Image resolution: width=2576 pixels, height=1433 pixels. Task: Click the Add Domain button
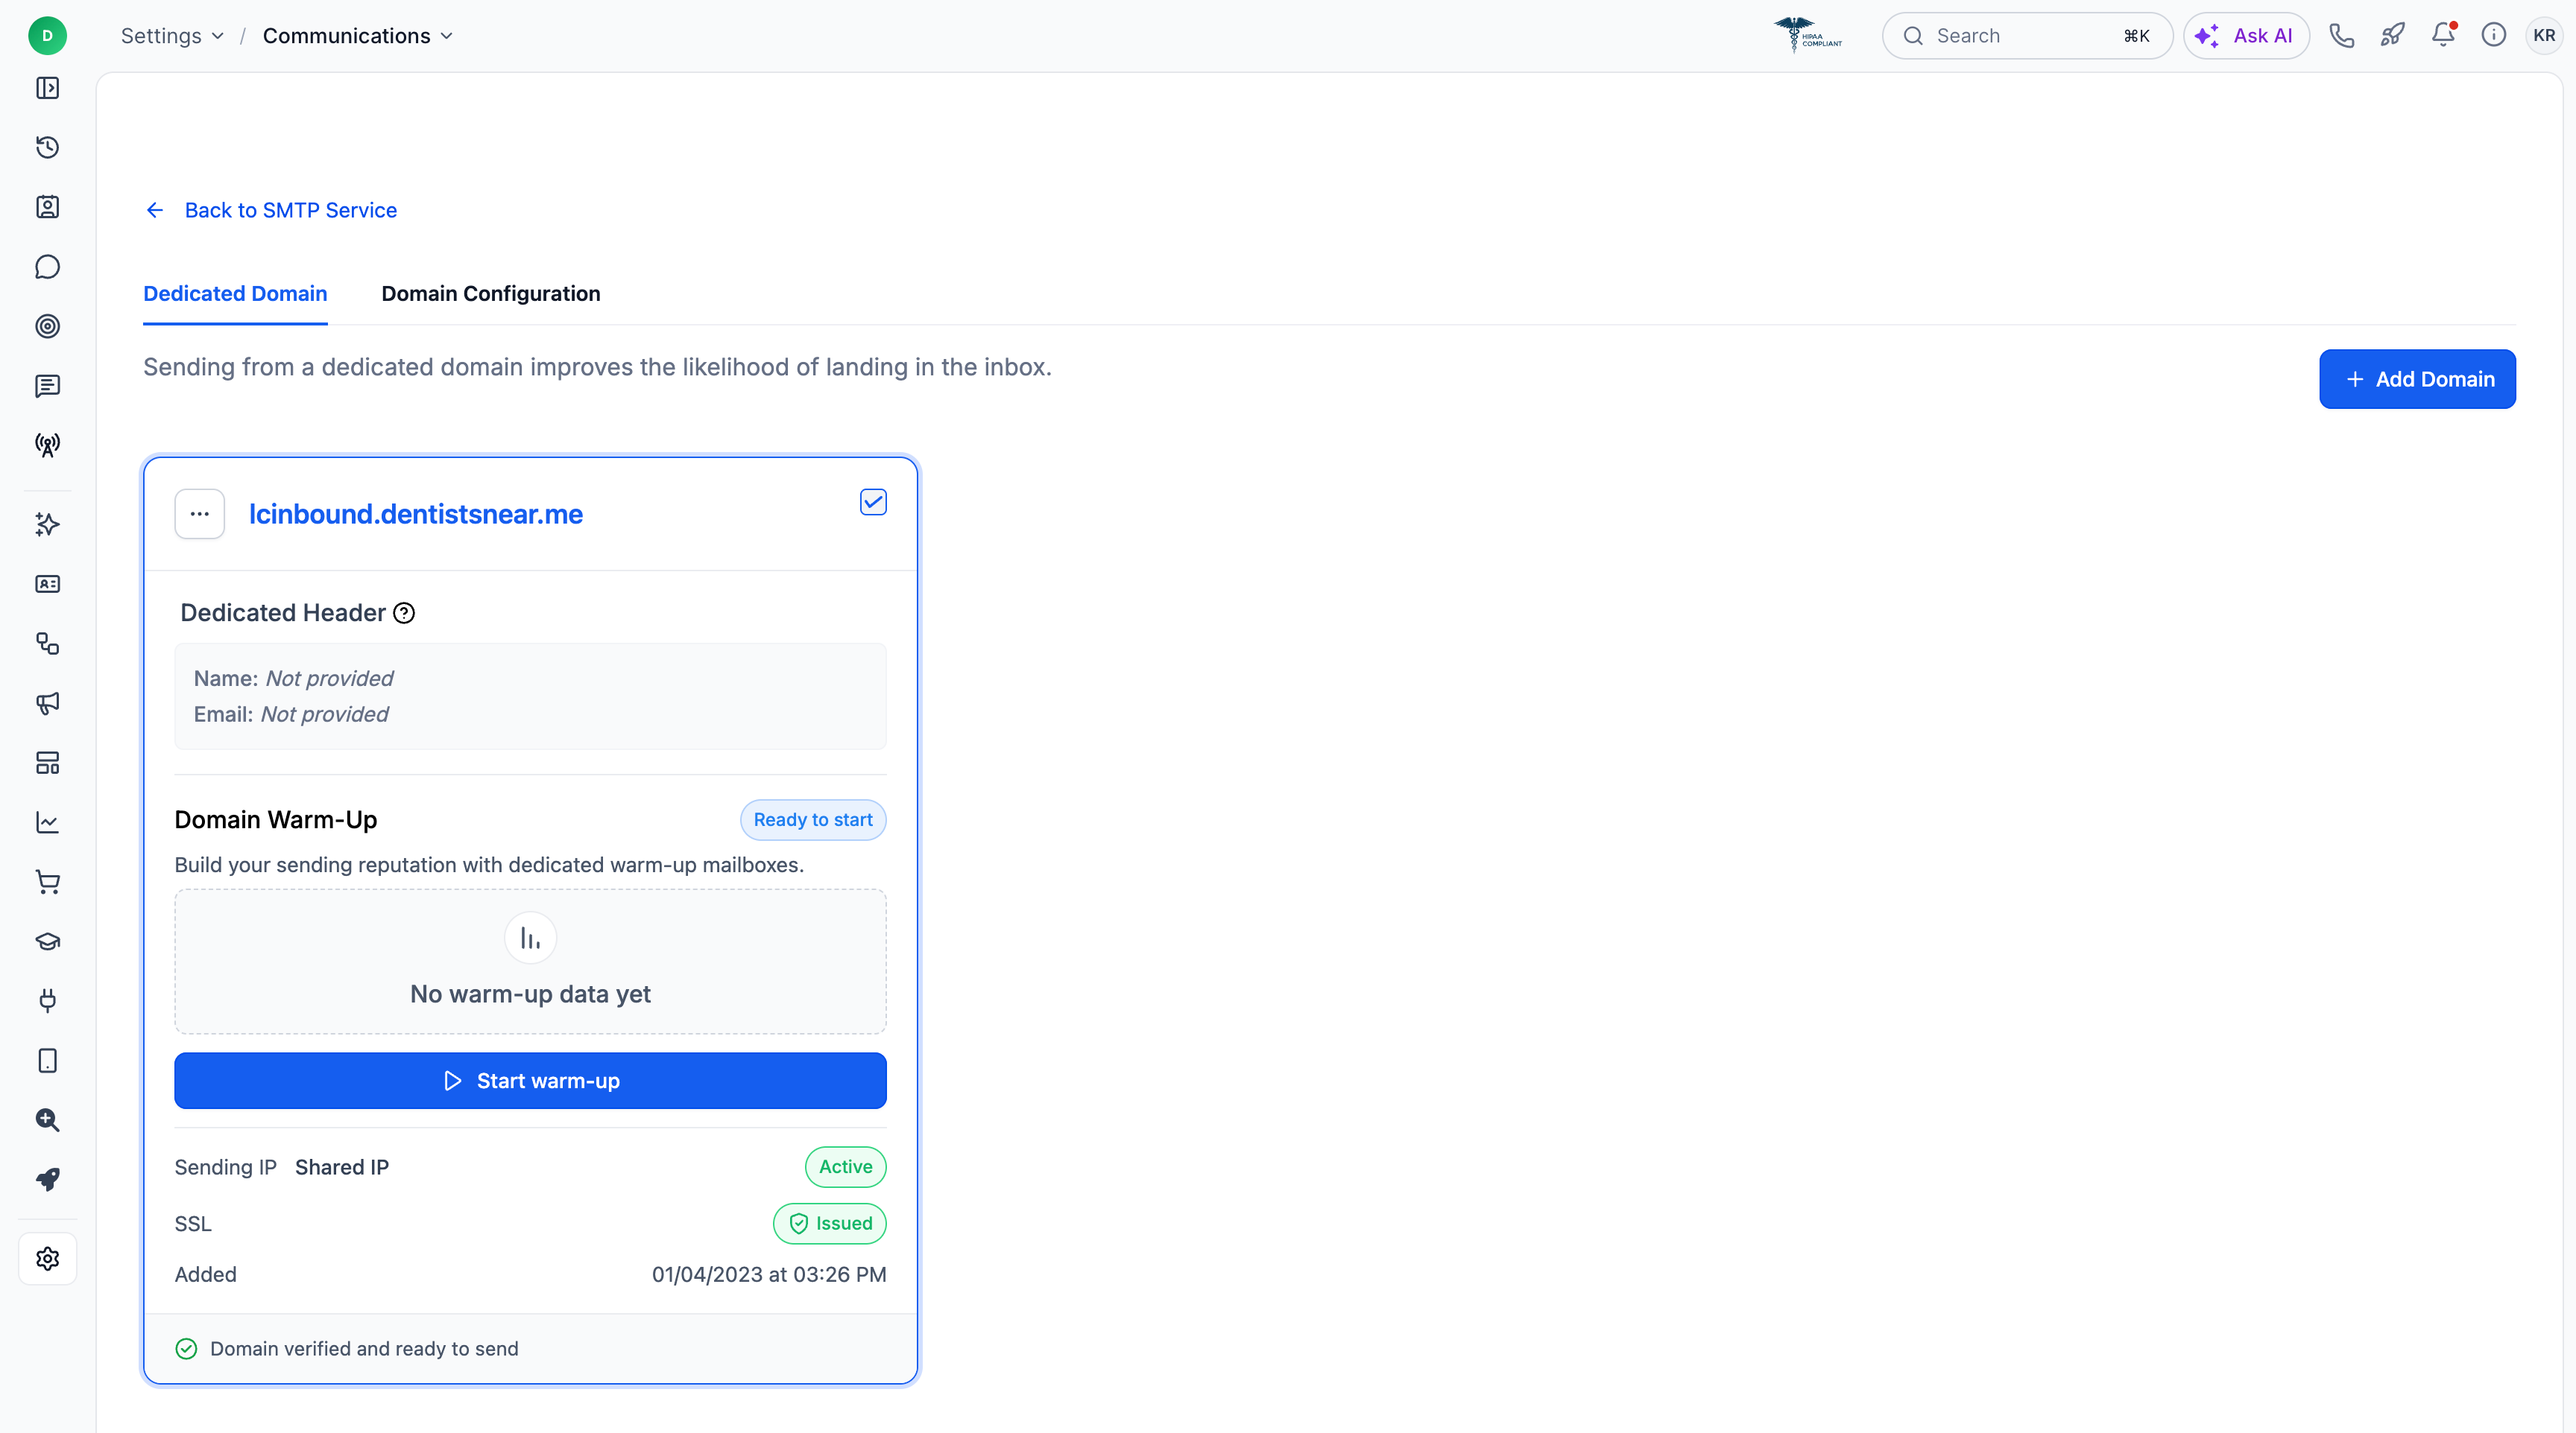coord(2417,379)
